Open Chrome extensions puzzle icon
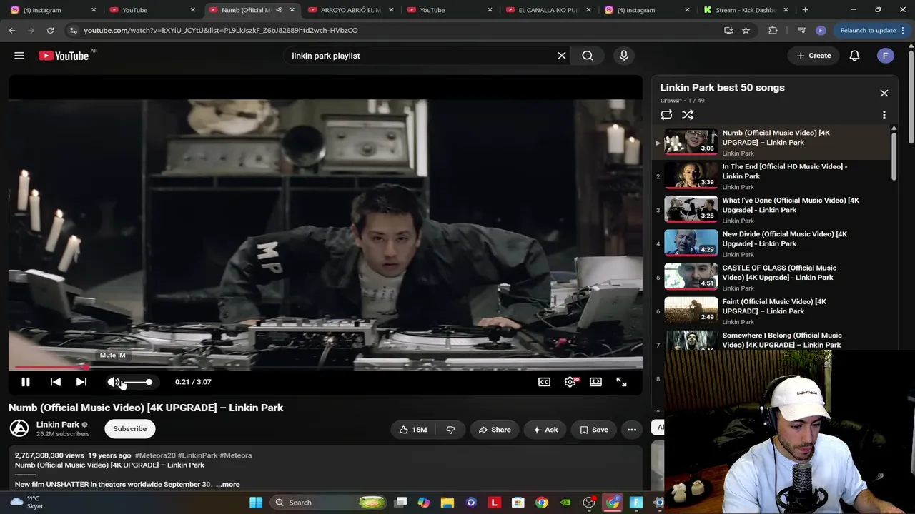The image size is (915, 514). pos(773,30)
